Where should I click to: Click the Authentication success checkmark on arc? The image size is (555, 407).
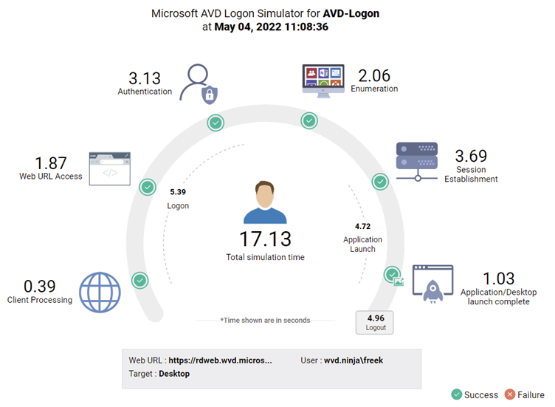pyautogui.click(x=216, y=123)
